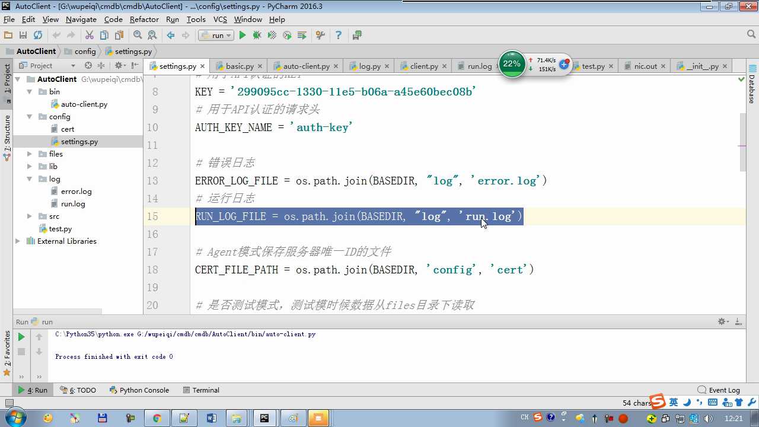Close the settings.py tab
Image resolution: width=759 pixels, height=427 pixels.
[202, 66]
